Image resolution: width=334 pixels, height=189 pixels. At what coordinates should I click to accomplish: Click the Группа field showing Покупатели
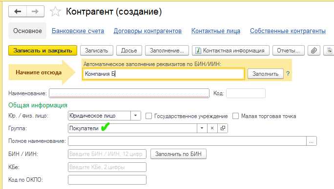tap(132, 128)
